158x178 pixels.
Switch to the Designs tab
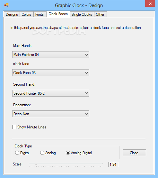tap(12, 14)
